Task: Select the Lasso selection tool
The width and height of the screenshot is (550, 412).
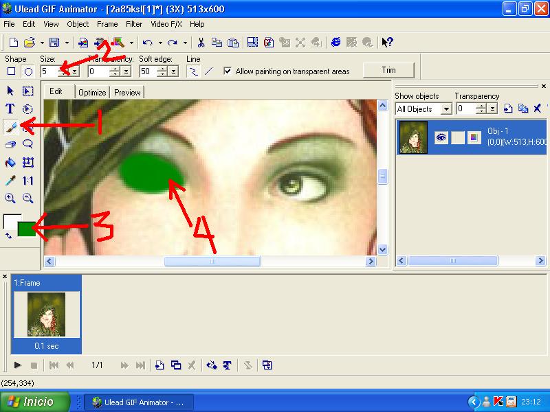Action: click(x=27, y=144)
